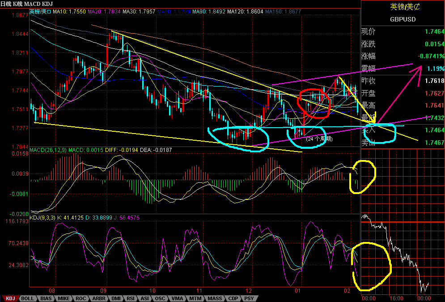Click the 1.8677 price axis label
Viewport: 445px width, 302px height.
point(20,15)
